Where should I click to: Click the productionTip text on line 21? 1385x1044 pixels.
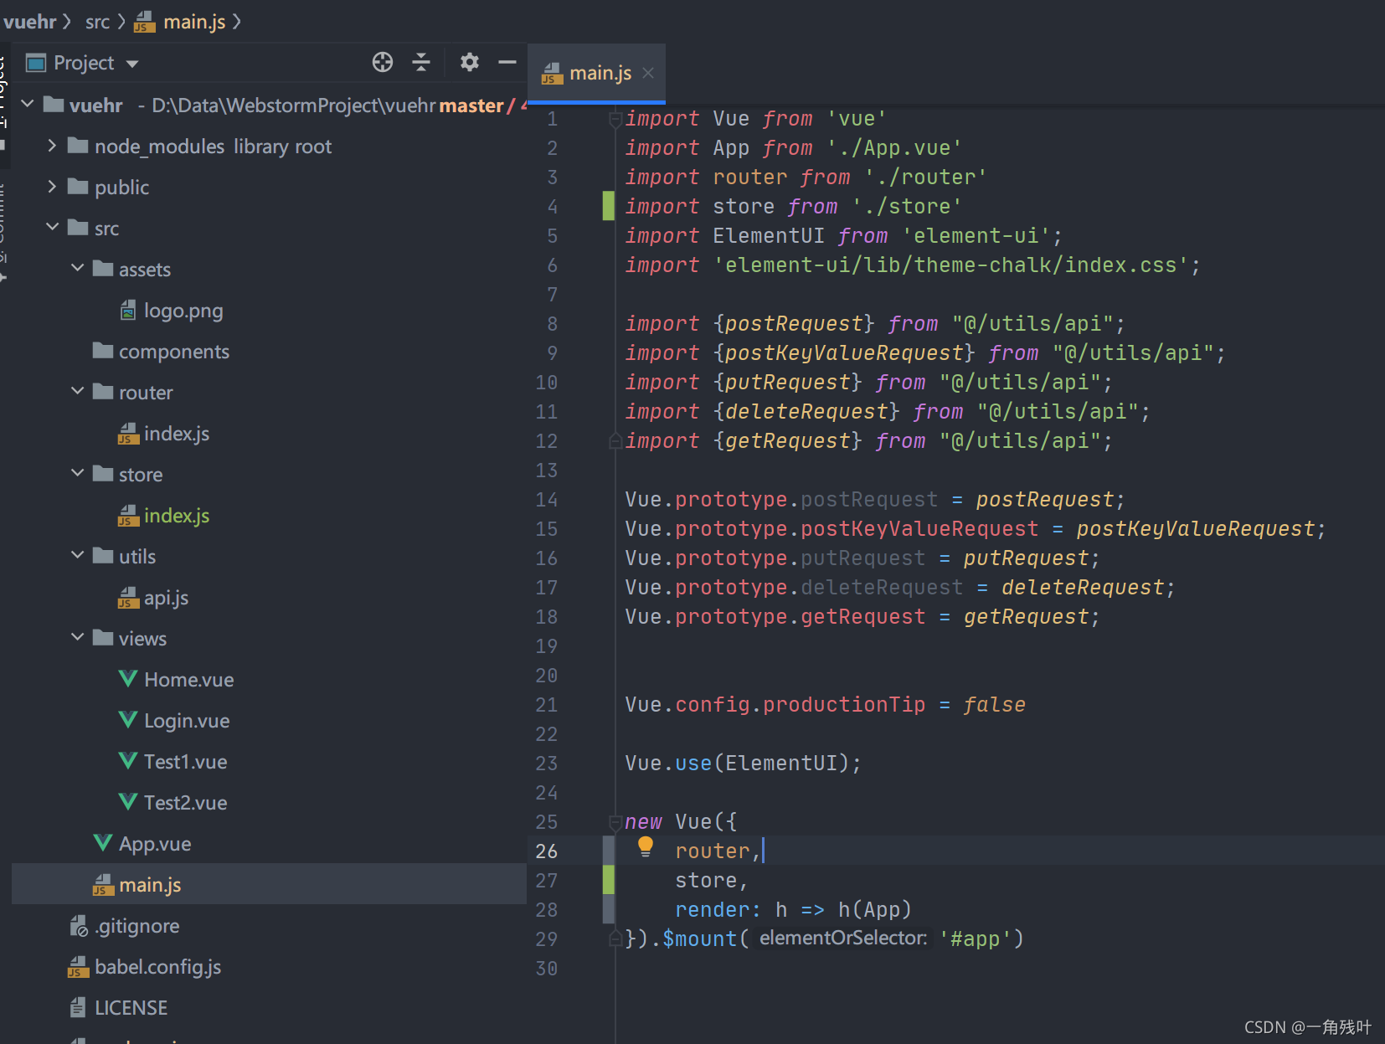click(x=844, y=705)
